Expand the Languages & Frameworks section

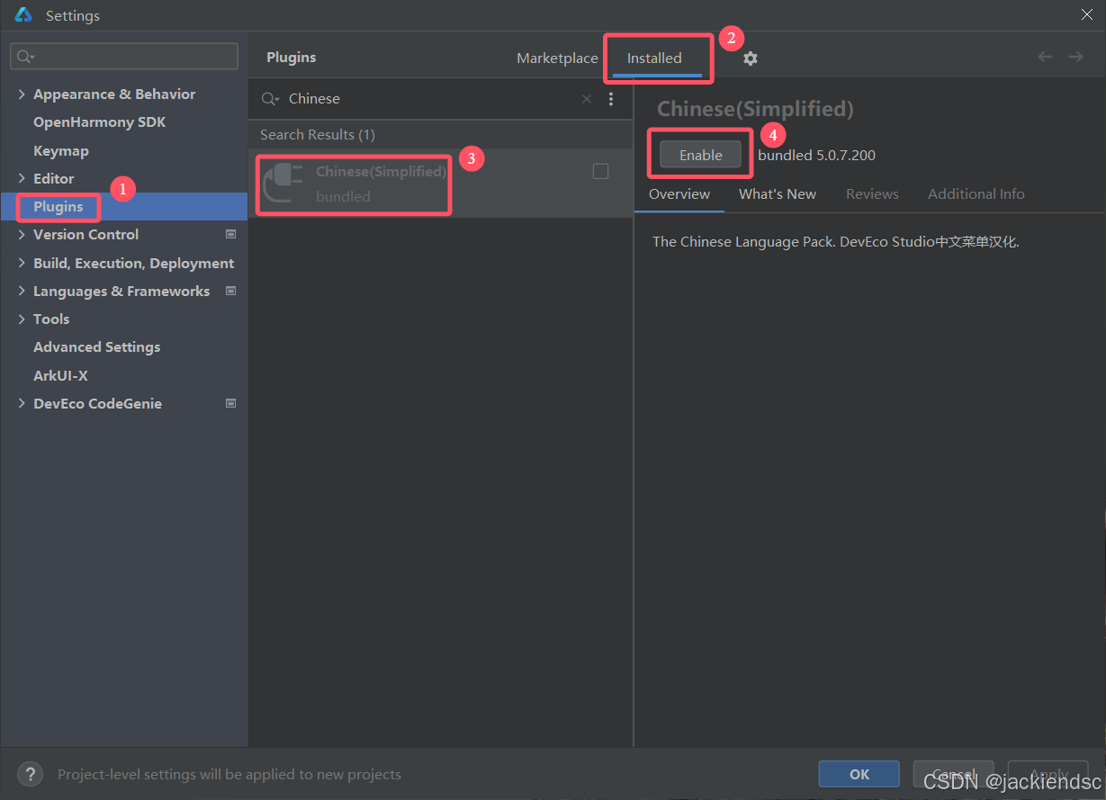[x=22, y=291]
